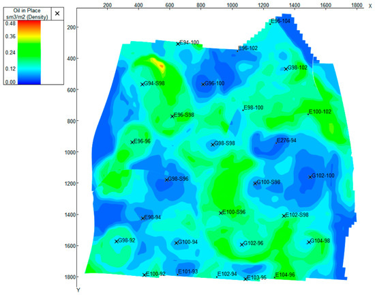Click well marker G98-92
375x295 pixels.
click(117, 241)
